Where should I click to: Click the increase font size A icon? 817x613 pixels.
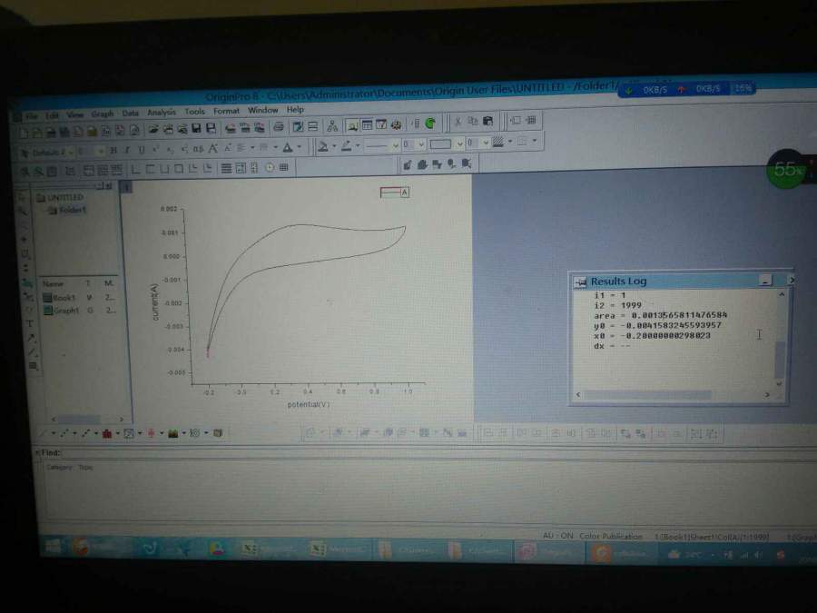pyautogui.click(x=212, y=149)
